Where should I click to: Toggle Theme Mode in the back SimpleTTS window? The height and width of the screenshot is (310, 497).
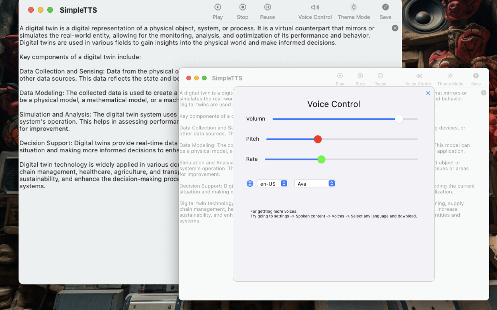point(354,11)
